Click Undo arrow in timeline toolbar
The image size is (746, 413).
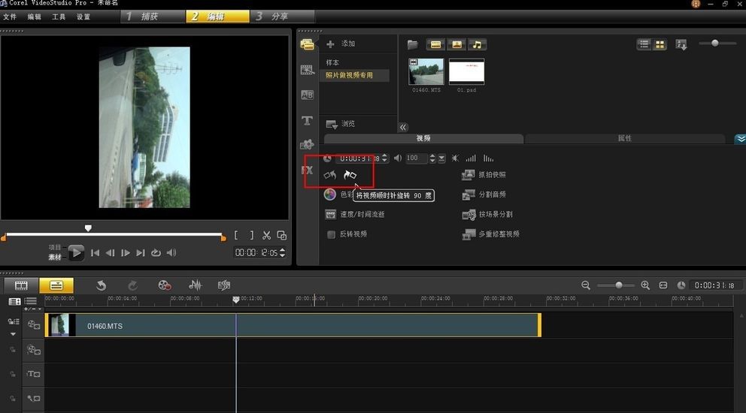[102, 285]
